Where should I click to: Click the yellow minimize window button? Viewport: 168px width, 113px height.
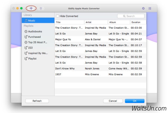coord(17,8)
